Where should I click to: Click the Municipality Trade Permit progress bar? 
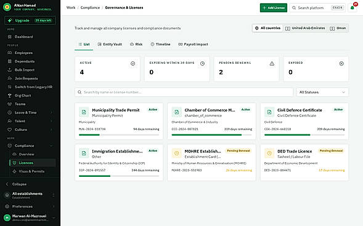[x=119, y=135]
